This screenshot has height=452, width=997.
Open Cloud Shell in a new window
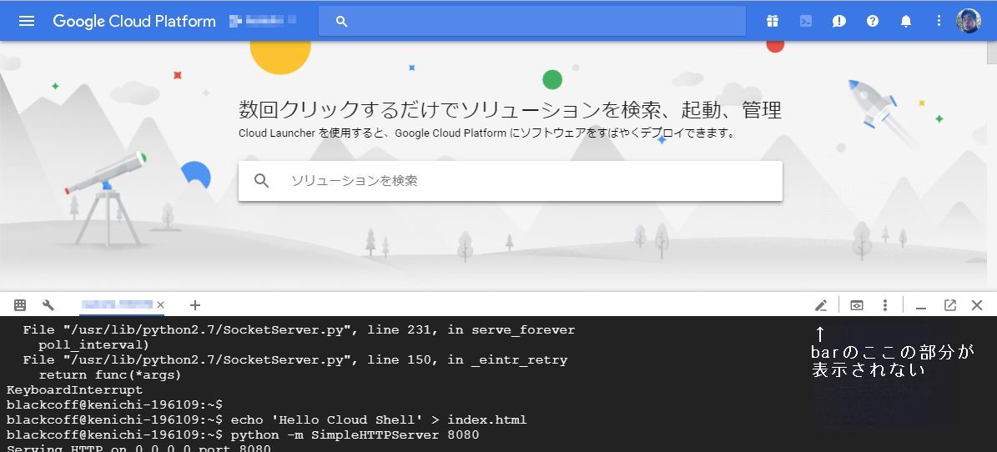pos(950,305)
